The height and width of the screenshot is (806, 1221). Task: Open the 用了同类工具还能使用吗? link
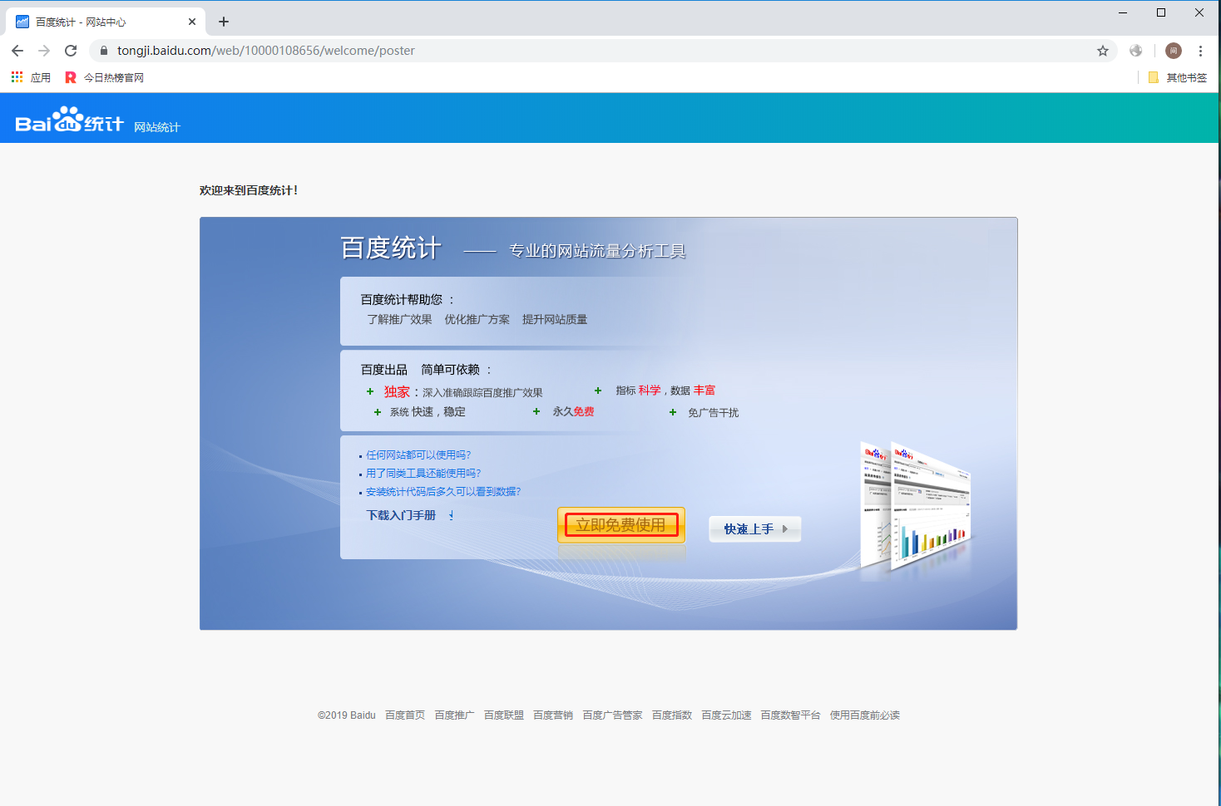tap(423, 474)
